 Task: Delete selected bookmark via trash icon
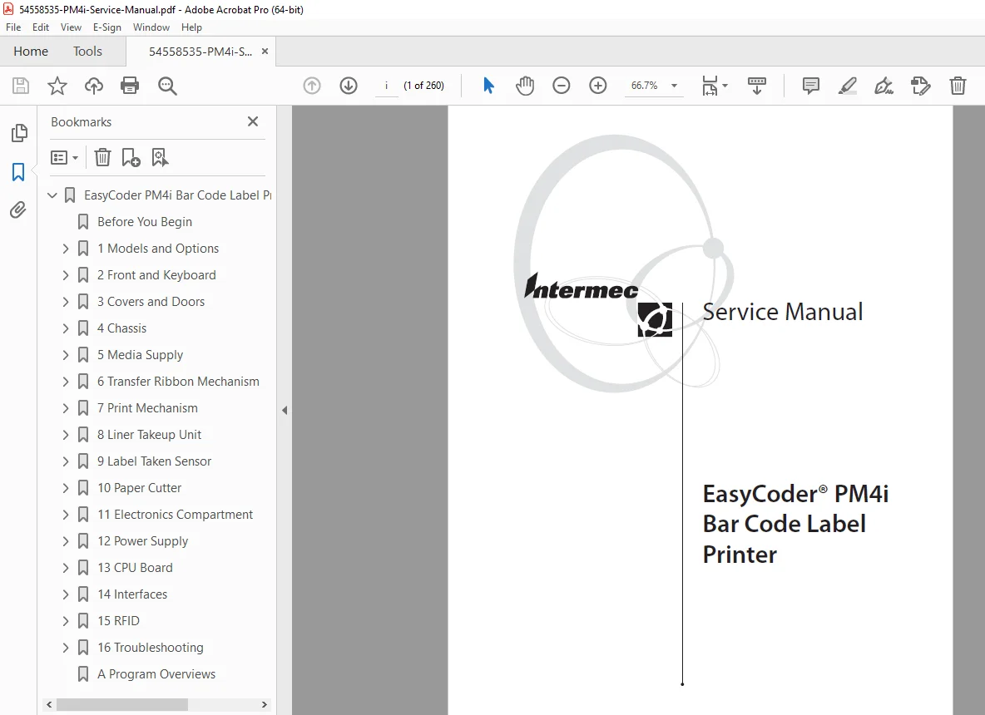click(x=102, y=158)
